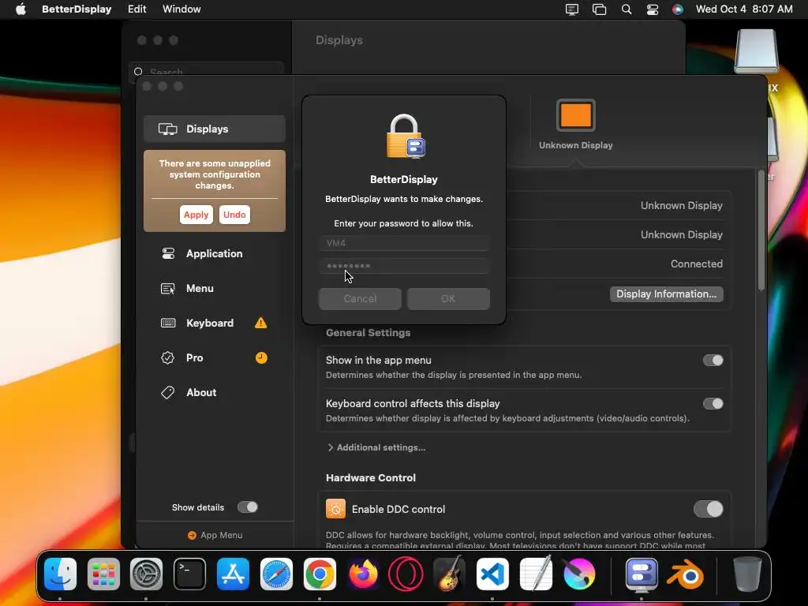Confirm the password dialog with OK
This screenshot has height=606, width=808.
pos(448,299)
